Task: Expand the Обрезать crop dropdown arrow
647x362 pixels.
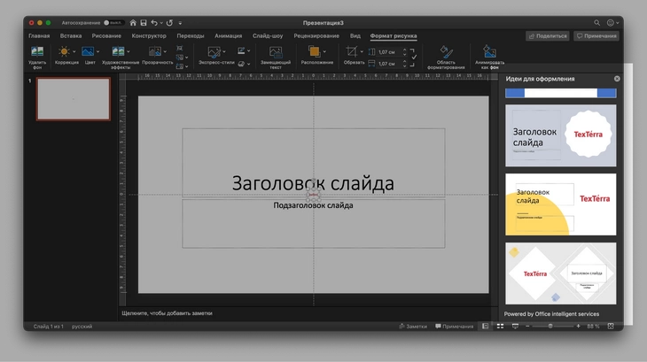Action: (362, 52)
